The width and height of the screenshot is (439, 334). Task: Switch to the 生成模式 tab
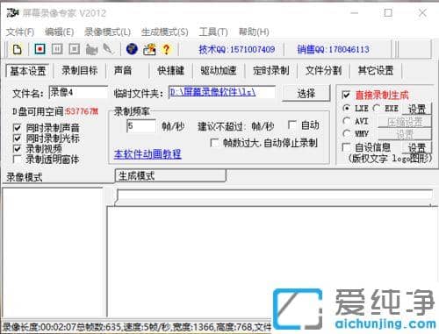pos(170,176)
